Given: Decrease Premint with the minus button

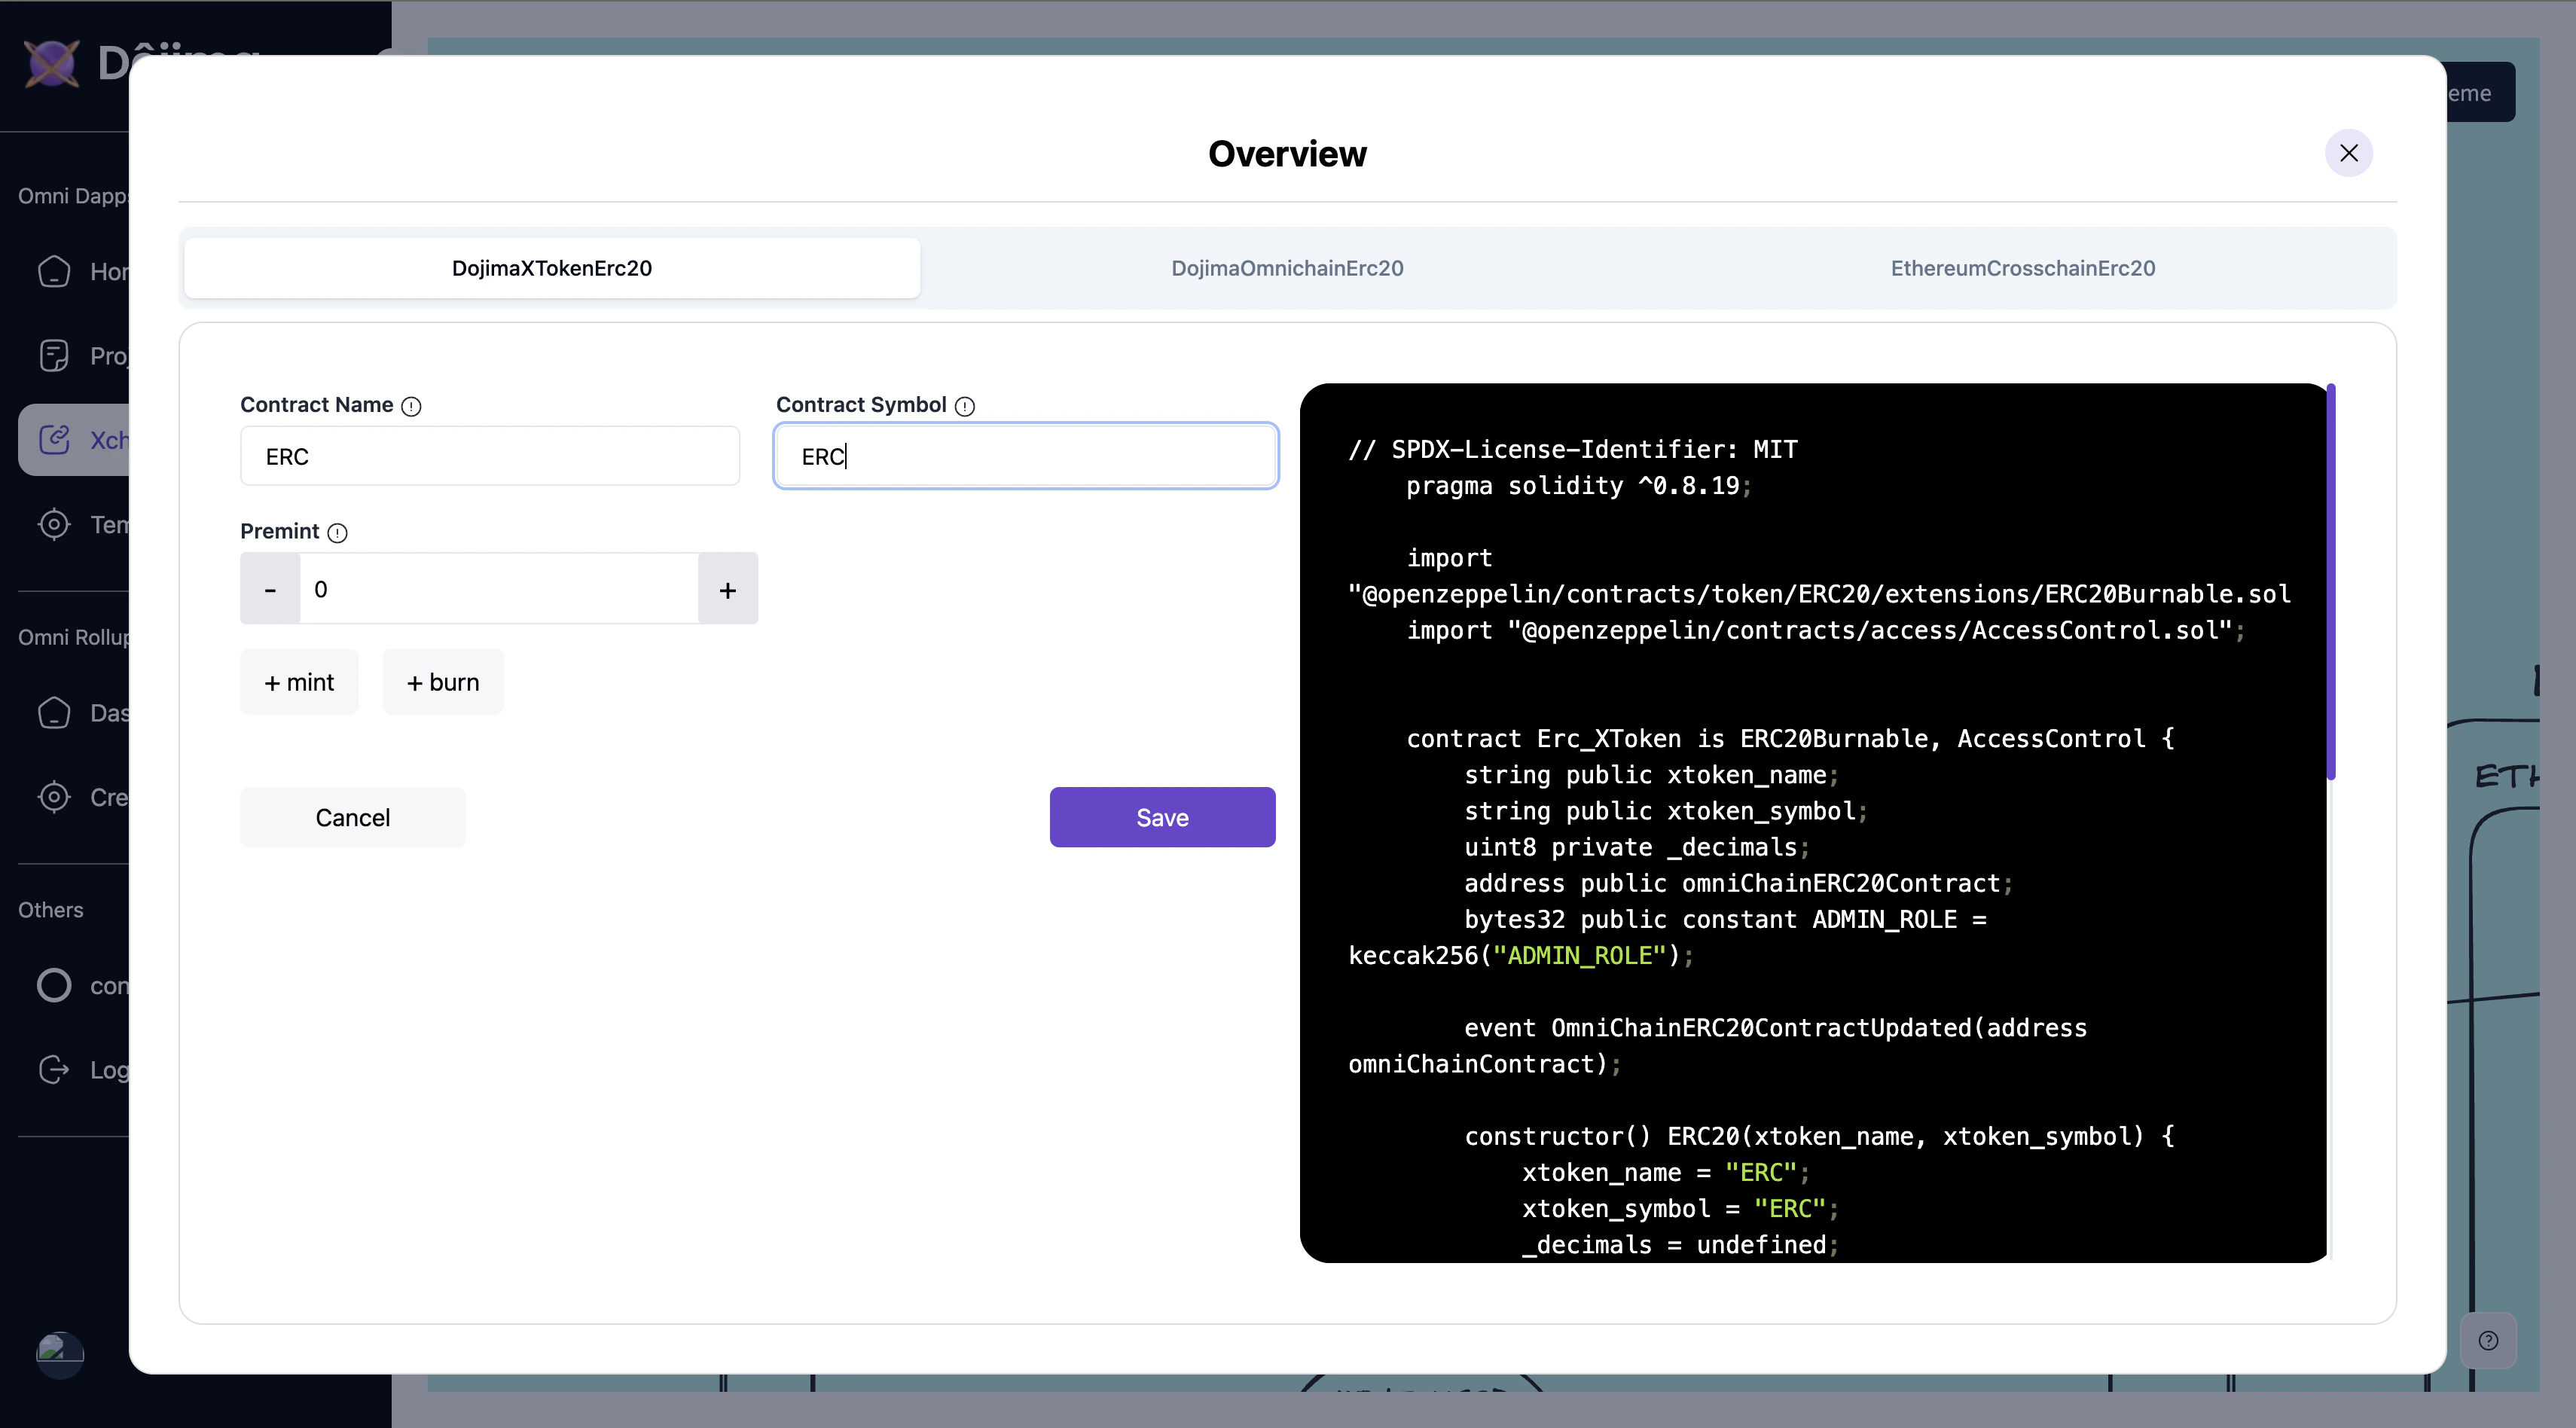Looking at the screenshot, I should click(x=270, y=589).
